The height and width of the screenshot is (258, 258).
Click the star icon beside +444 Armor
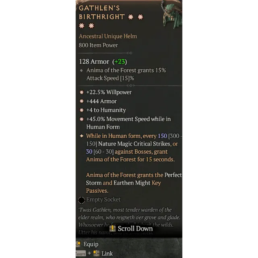click(x=81, y=101)
